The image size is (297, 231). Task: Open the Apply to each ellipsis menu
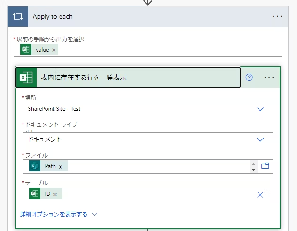(277, 17)
